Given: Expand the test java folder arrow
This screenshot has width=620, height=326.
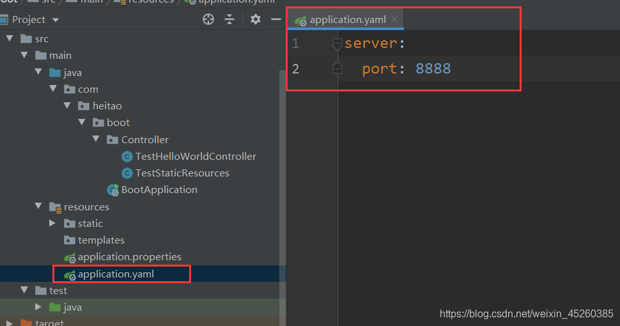Looking at the screenshot, I should point(38,307).
